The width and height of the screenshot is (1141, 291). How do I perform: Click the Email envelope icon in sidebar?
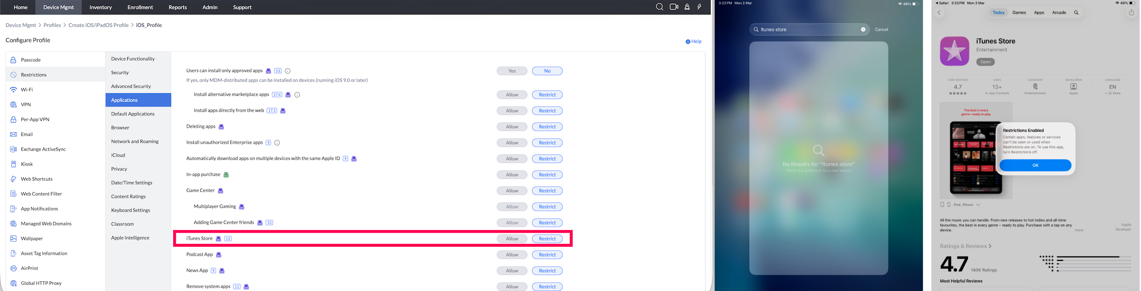coord(13,134)
